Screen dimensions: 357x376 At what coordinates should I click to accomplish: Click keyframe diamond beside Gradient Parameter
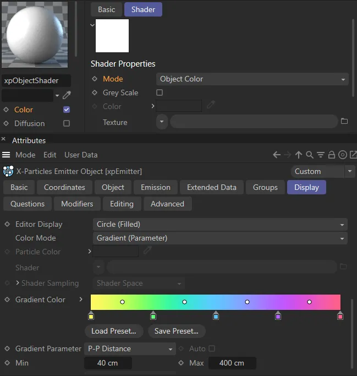(7, 348)
